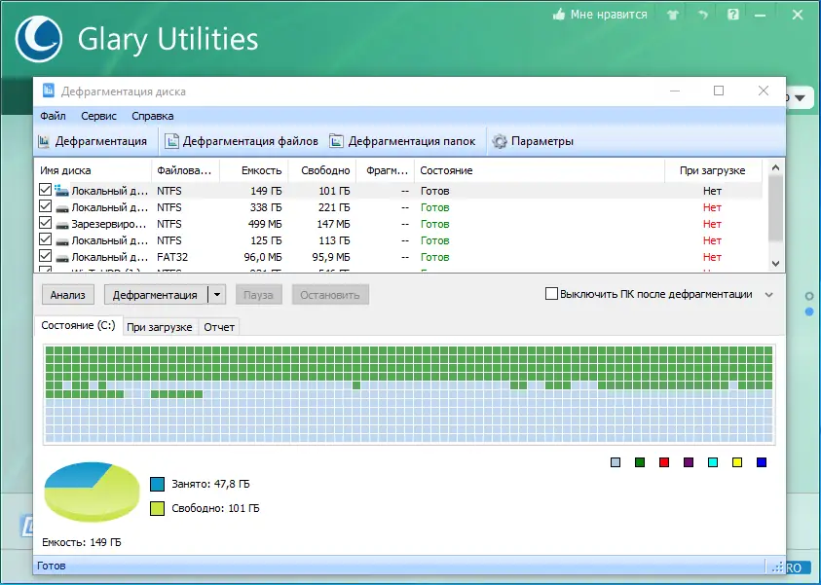
Task: Click the disk list scroll down arrow
Action: (776, 264)
